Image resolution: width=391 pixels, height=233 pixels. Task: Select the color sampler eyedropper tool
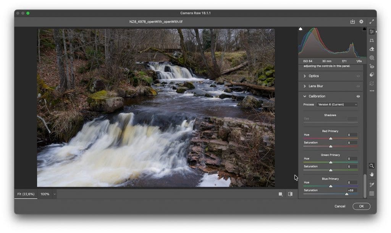coord(372,185)
